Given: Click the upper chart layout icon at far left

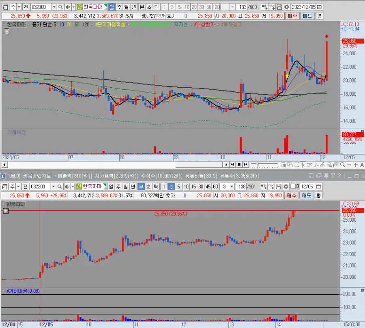Looking at the screenshot, I should click(5, 7).
